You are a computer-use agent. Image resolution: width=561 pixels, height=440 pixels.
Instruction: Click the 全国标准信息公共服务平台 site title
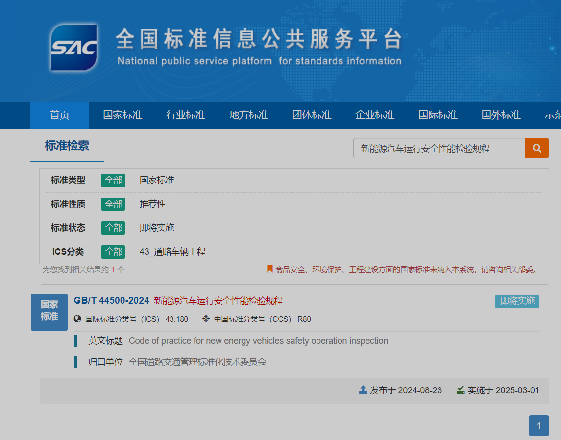259,39
